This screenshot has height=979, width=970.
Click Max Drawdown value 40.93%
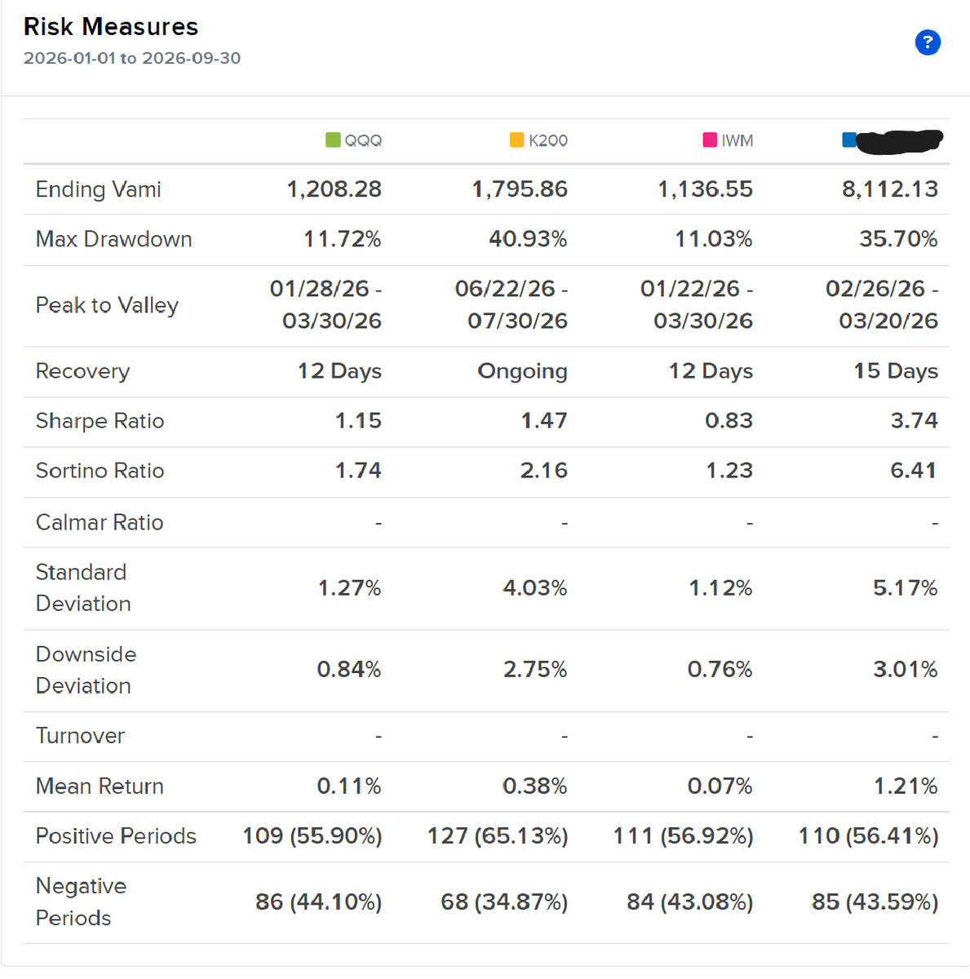coord(528,239)
